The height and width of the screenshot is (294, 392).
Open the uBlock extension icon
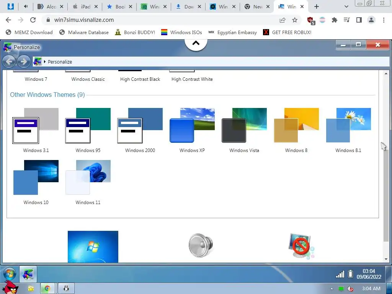tap(311, 21)
